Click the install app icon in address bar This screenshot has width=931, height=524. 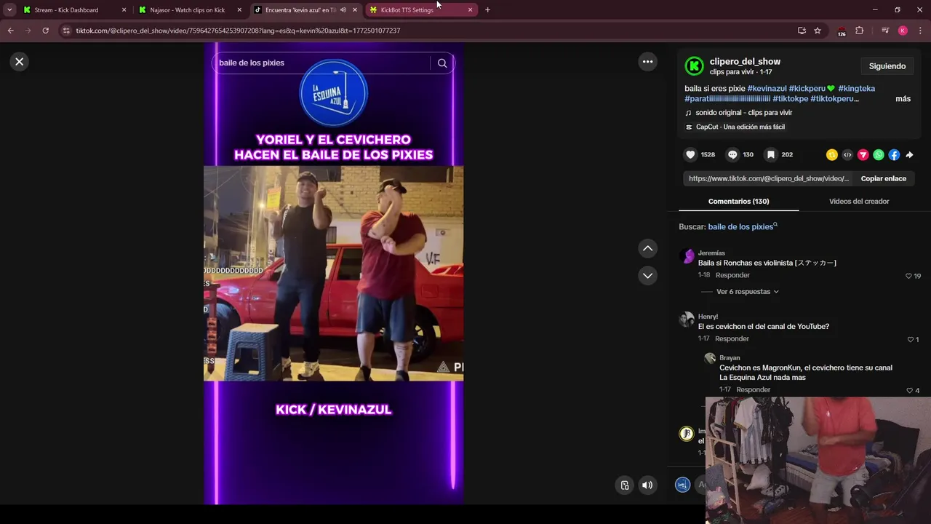[802, 31]
